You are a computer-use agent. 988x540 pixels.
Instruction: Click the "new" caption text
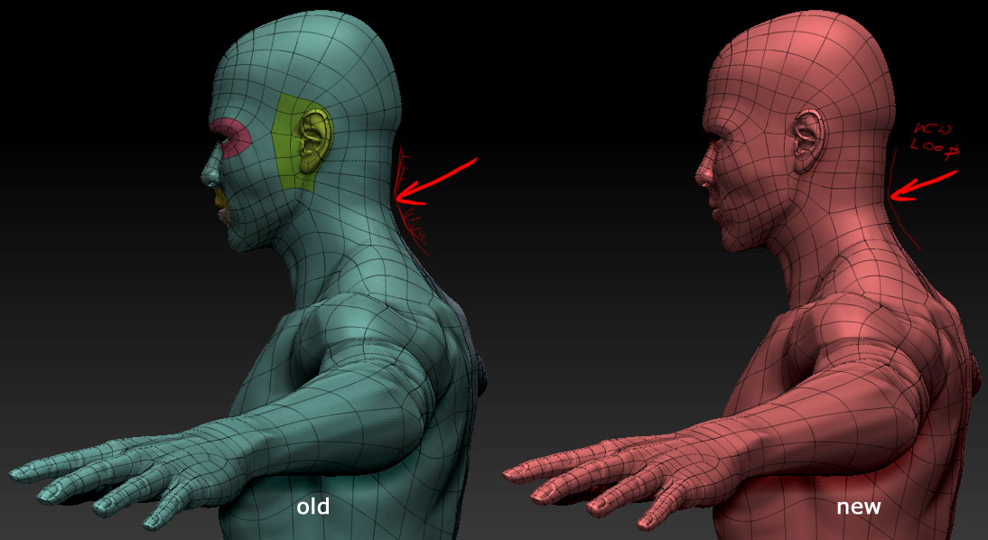point(859,506)
